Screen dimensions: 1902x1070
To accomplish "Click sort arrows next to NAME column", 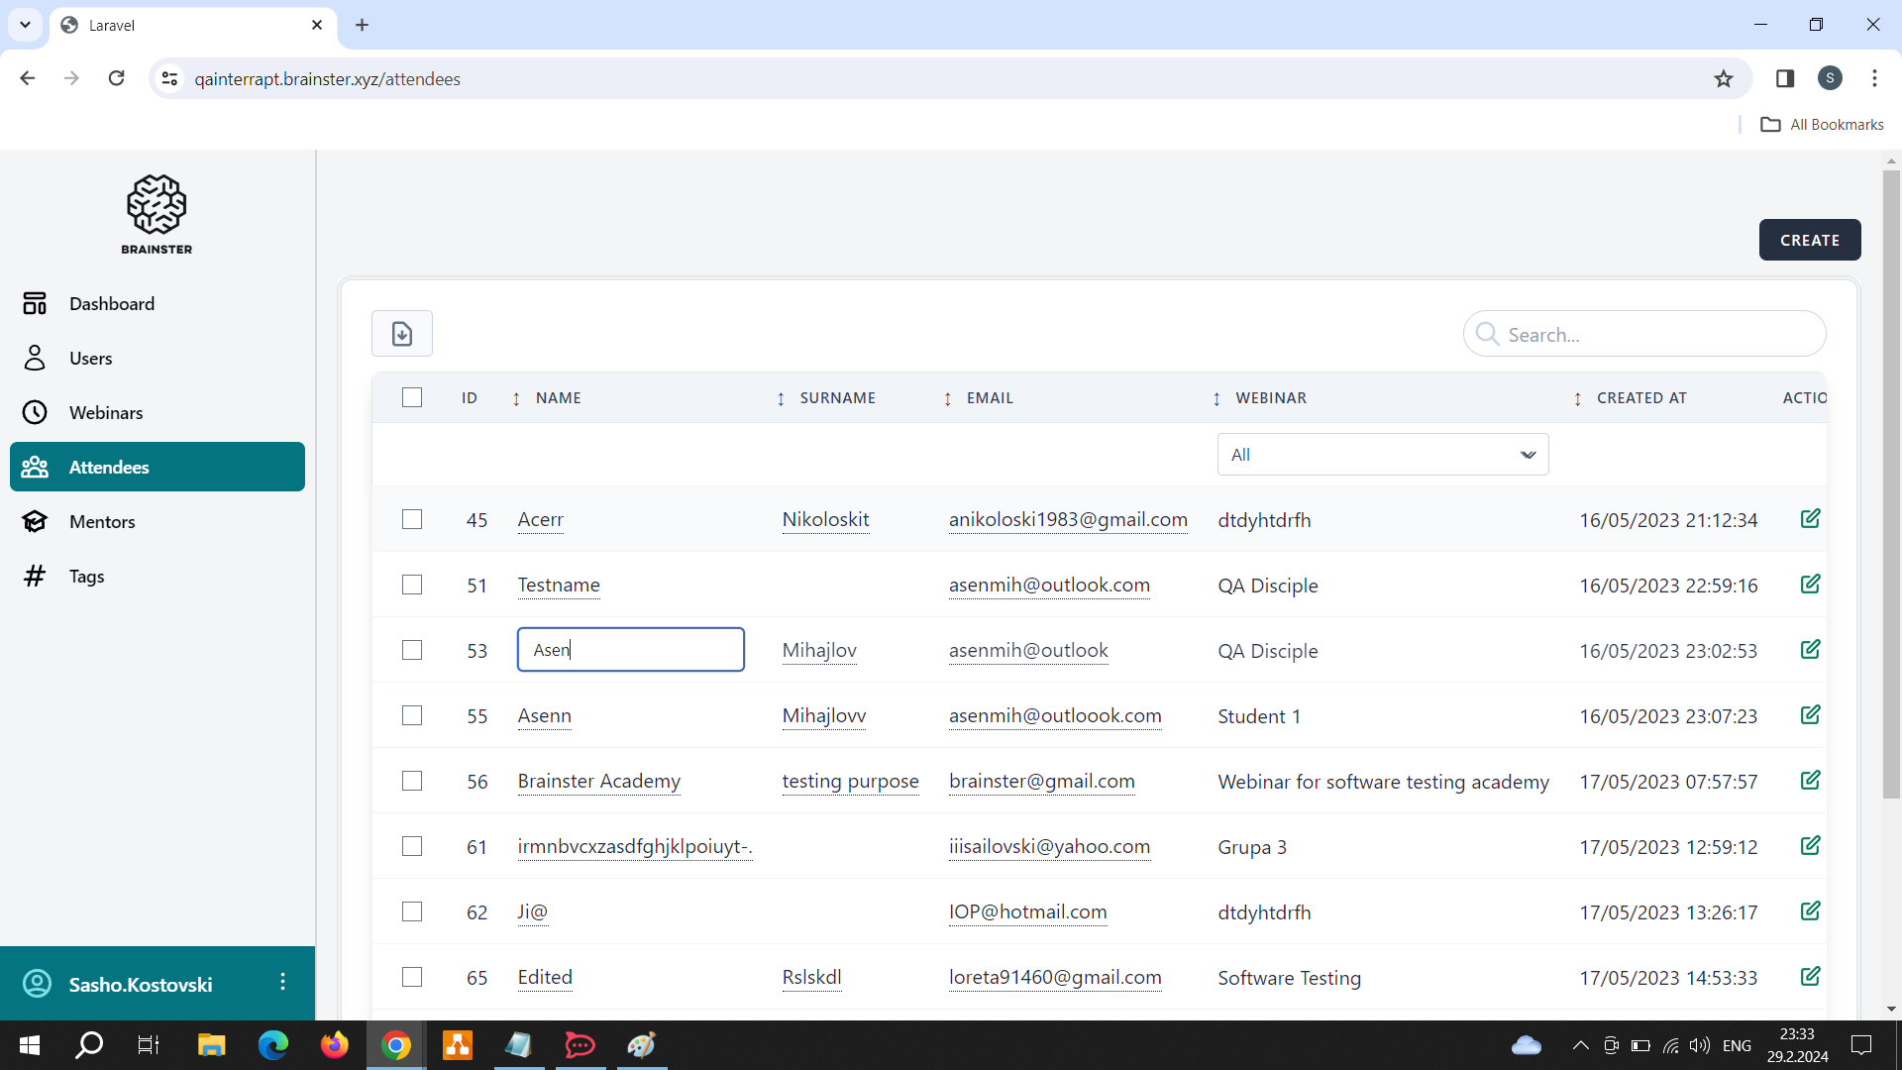I will [516, 398].
